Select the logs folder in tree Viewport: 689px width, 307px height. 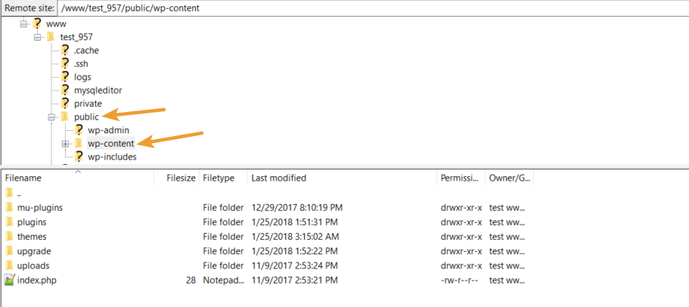[82, 77]
